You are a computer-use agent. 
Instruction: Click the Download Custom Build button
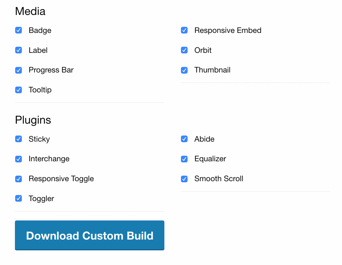[90, 235]
